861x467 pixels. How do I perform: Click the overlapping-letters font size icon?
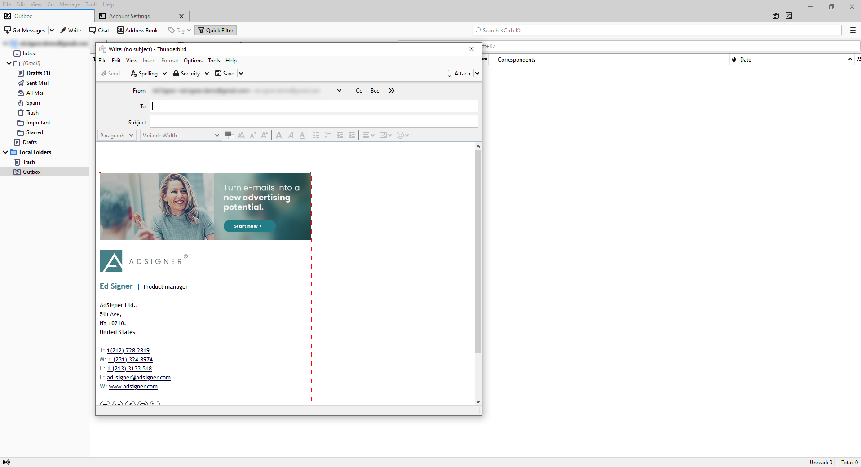pos(241,135)
